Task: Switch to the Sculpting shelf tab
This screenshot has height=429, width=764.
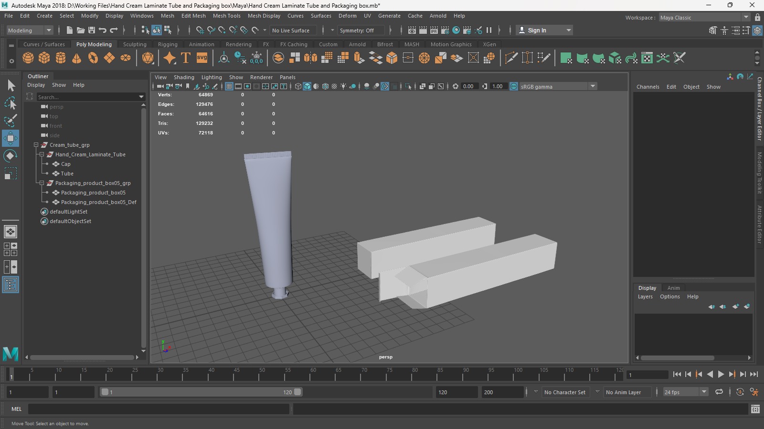Action: 135,44
